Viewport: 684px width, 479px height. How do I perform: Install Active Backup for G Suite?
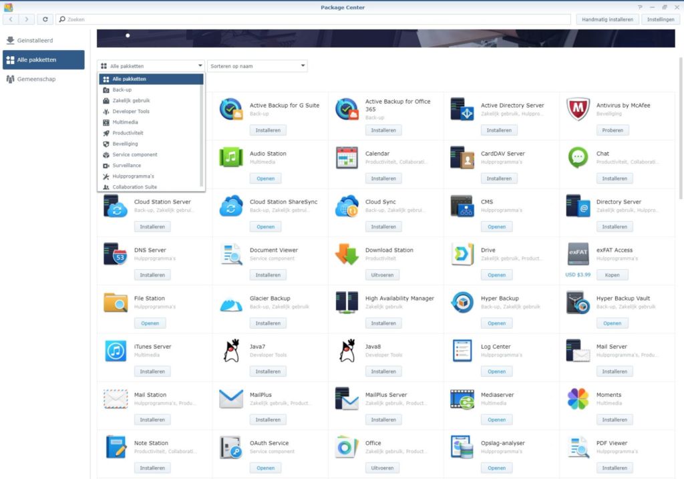(x=268, y=130)
